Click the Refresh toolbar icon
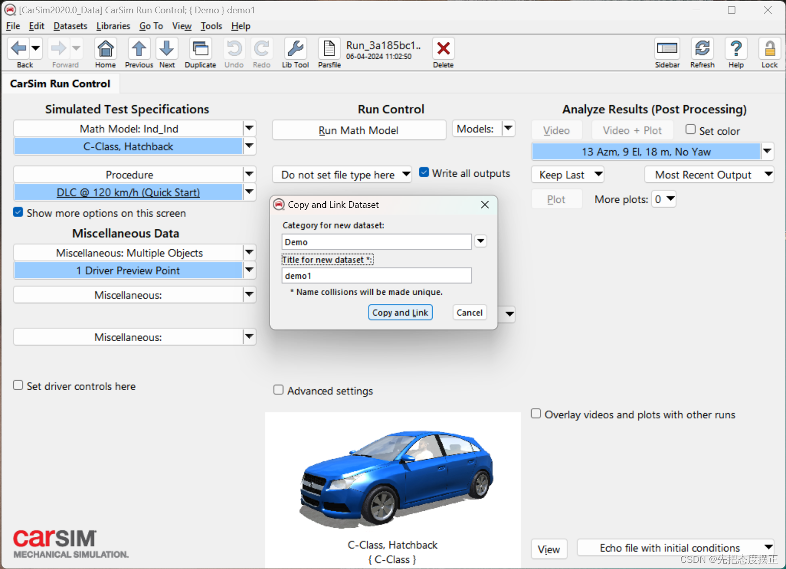 [702, 49]
